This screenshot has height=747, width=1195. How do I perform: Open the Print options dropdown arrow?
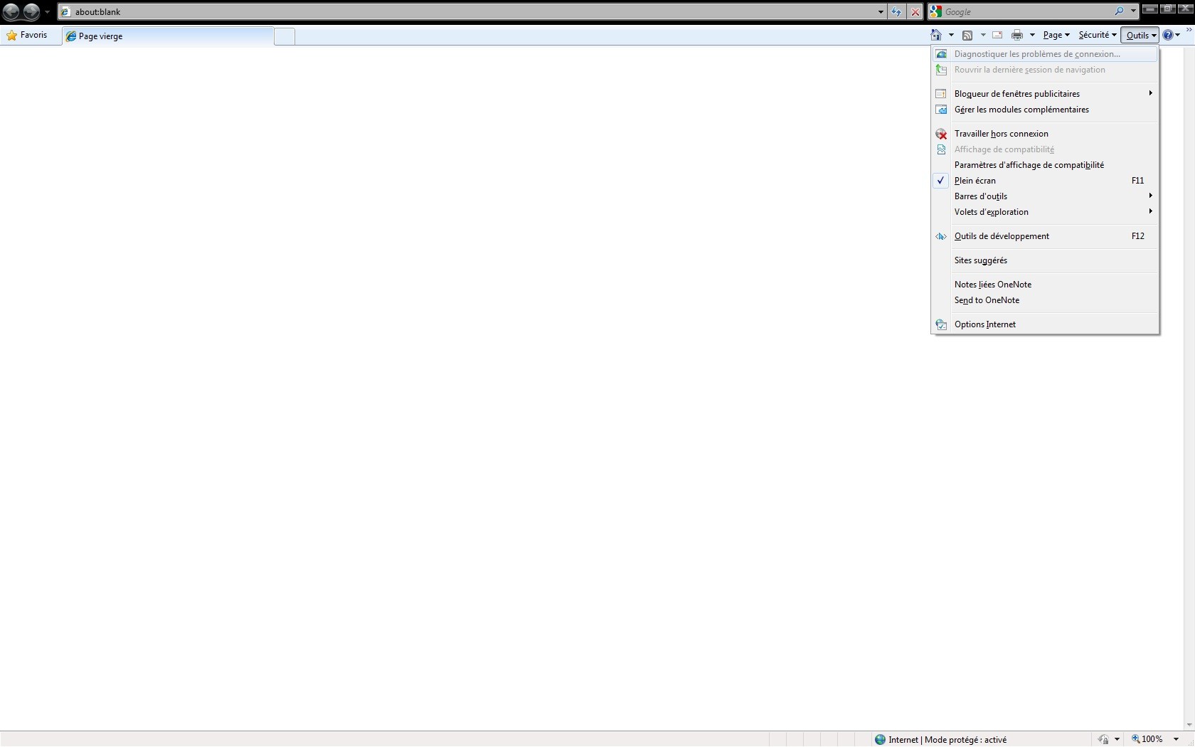click(1032, 35)
